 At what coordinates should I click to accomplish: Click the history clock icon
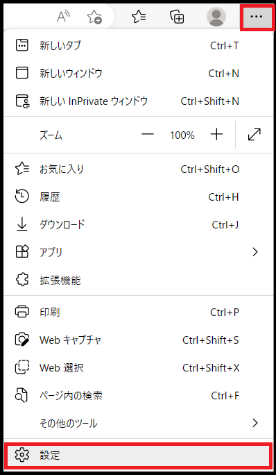(x=21, y=197)
